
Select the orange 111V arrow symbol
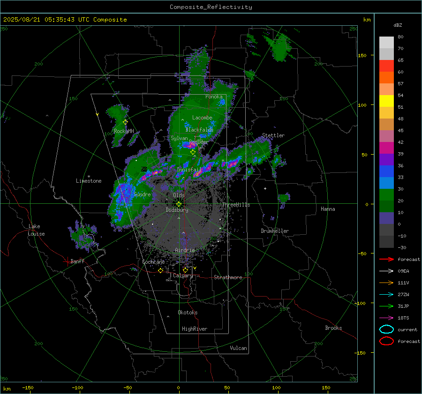[386, 282]
